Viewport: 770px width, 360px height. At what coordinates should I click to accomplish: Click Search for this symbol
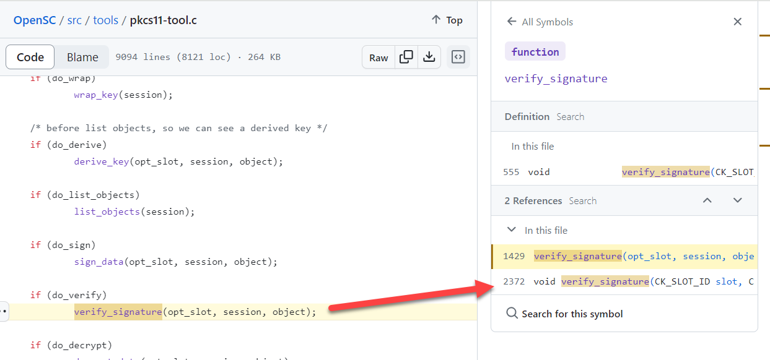[x=572, y=314]
